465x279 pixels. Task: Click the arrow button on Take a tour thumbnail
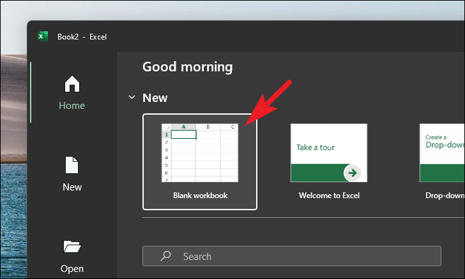[x=353, y=173]
